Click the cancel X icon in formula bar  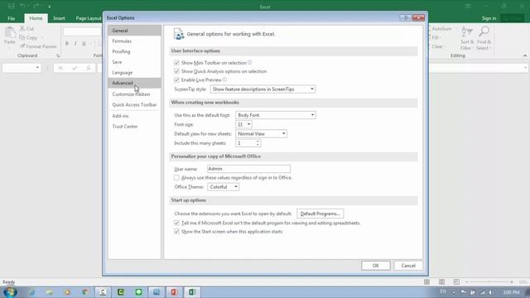coord(60,68)
